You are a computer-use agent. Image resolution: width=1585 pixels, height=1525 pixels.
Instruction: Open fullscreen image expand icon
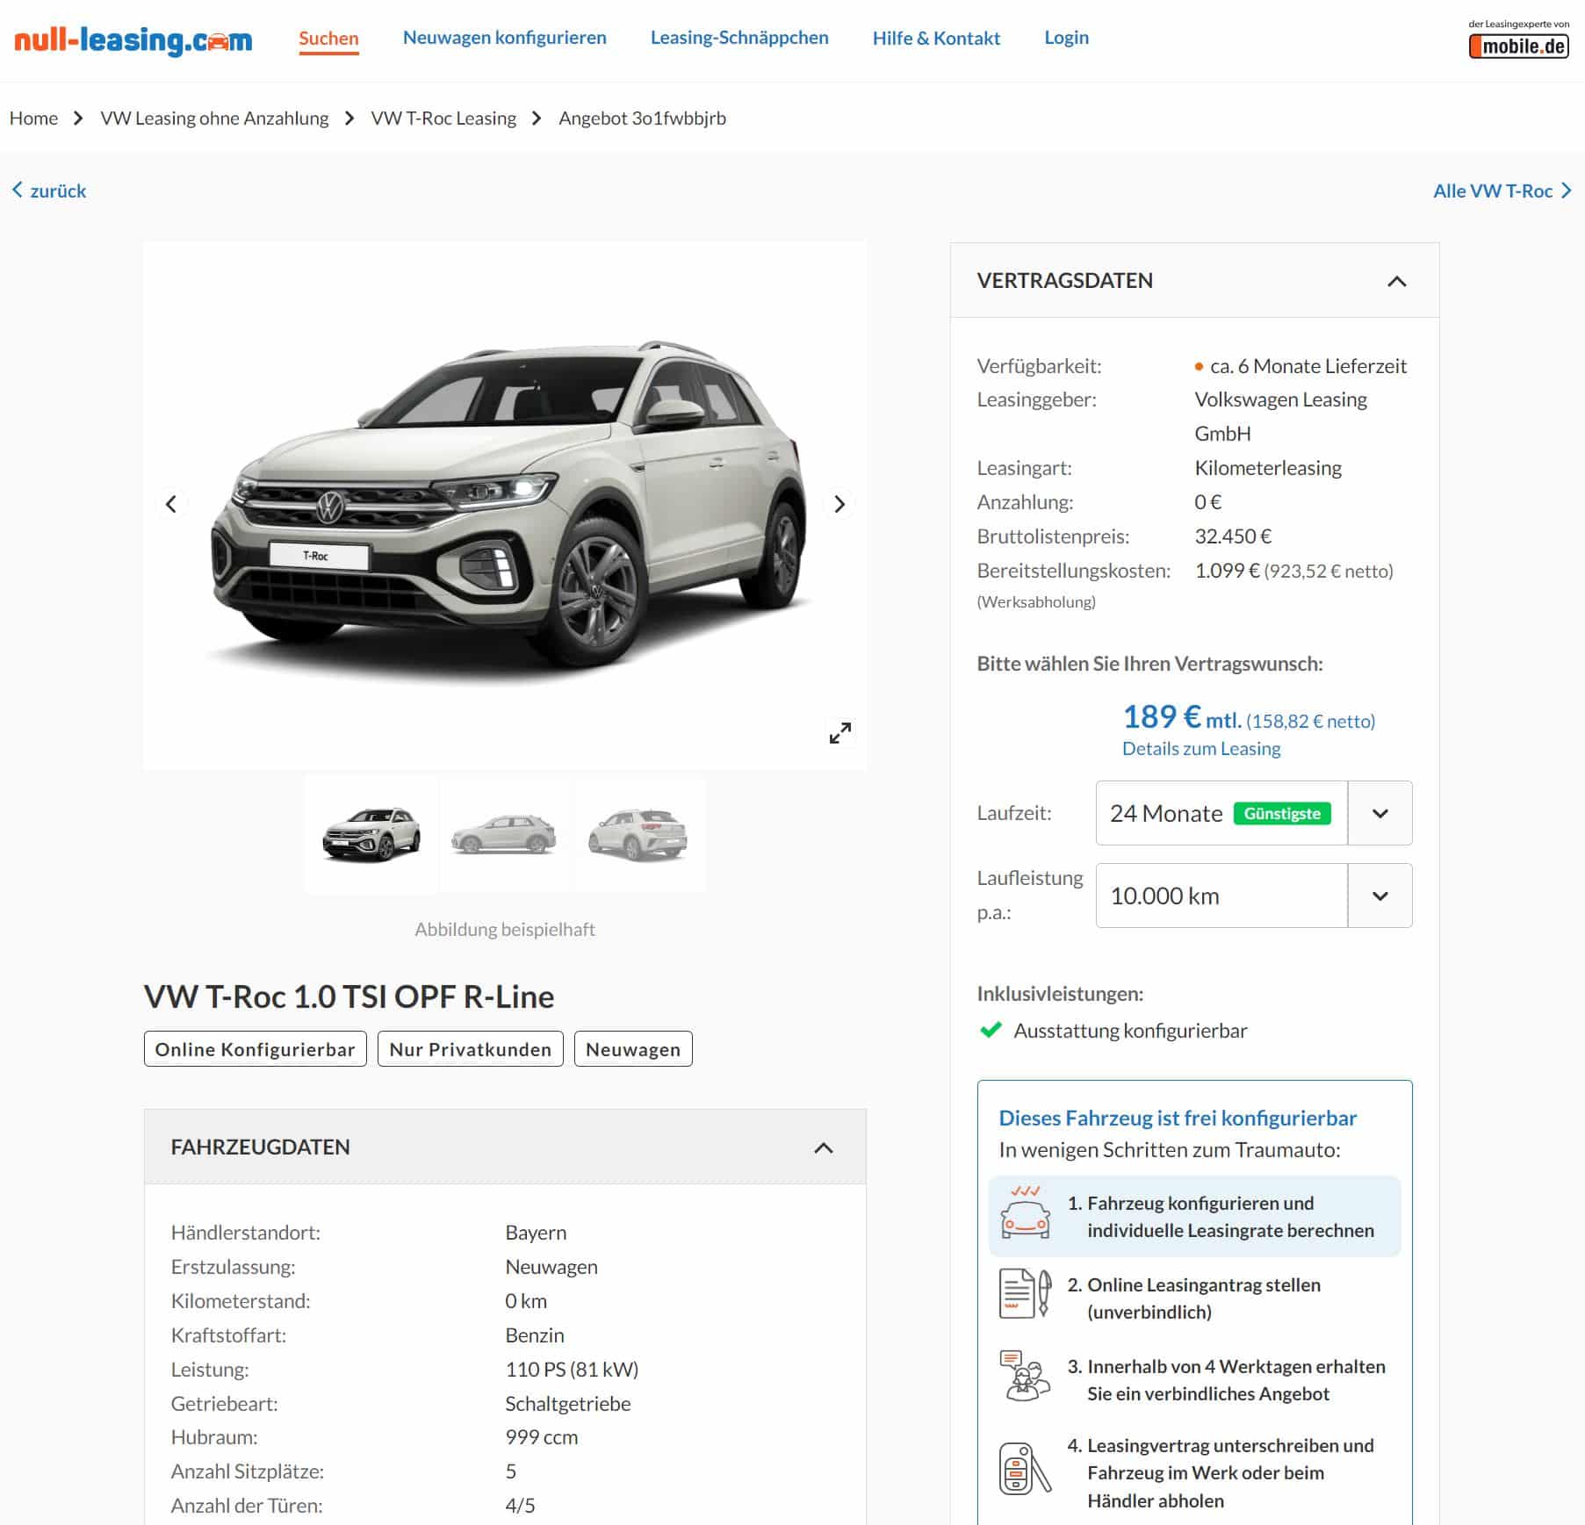tap(839, 733)
